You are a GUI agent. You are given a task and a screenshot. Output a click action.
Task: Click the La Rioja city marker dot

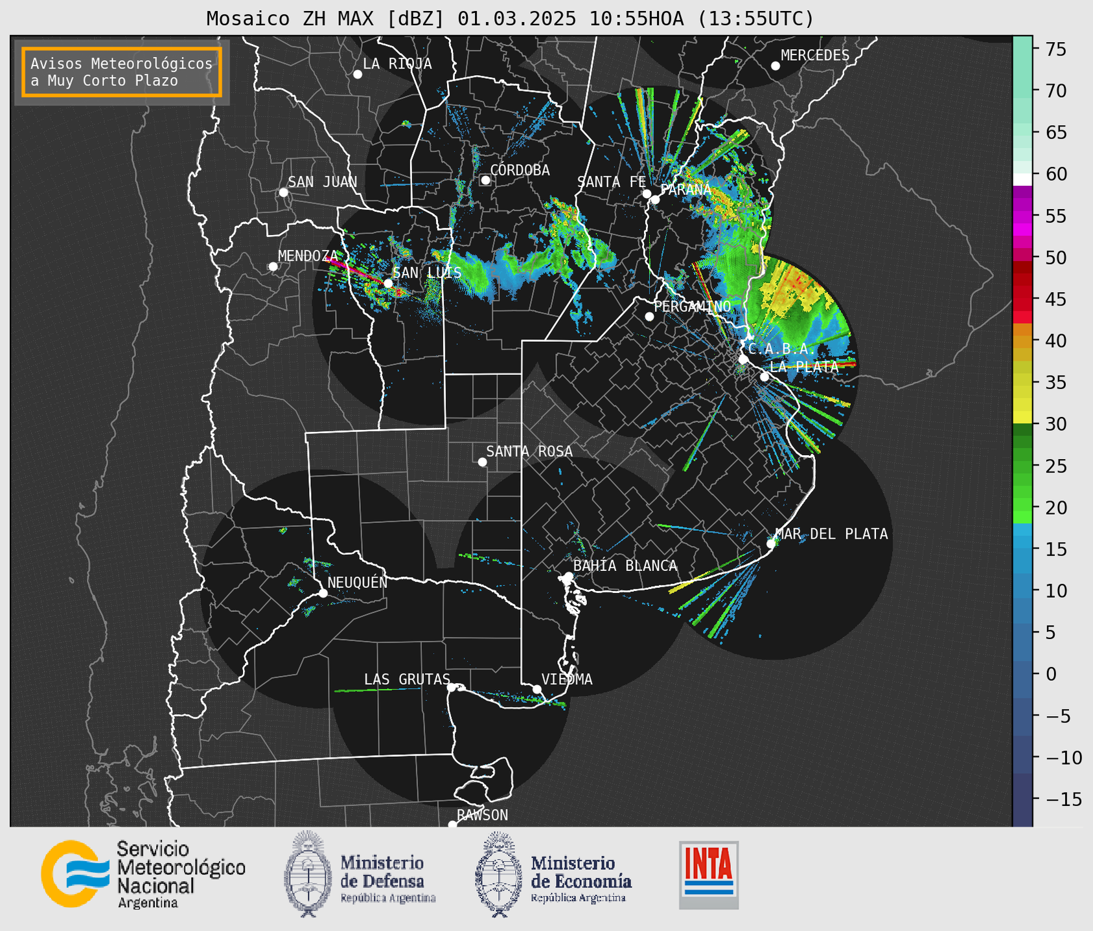click(x=358, y=74)
